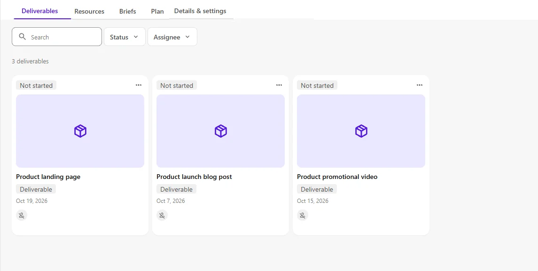Screen dimensions: 538x271
Task: Click the package icon in Product launch blog post thumbnail
Action: [x=221, y=131]
